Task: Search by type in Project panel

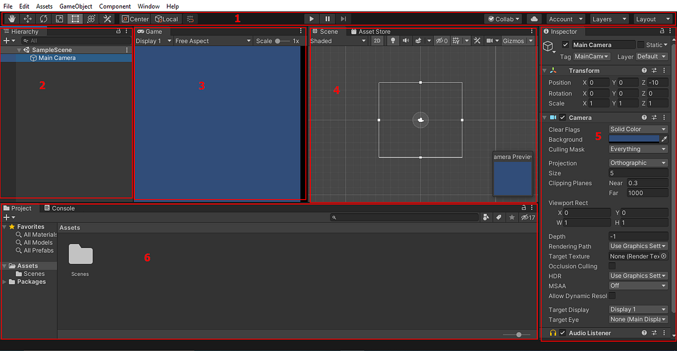Action: 486,217
